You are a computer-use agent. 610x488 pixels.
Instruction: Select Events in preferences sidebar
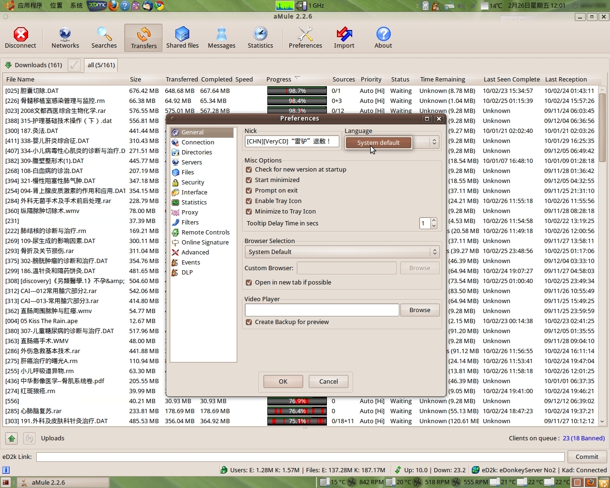[x=203, y=262]
